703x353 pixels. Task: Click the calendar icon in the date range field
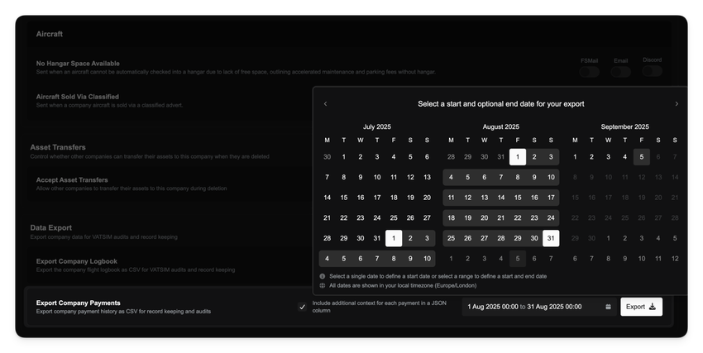[608, 307]
